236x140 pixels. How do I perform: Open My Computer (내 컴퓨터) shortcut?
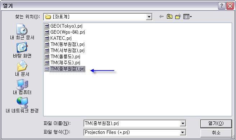22,87
